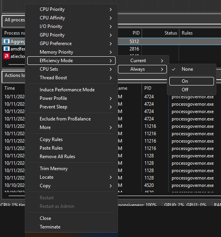Set Always efficiency mode to Off
221x237 pixels.
[x=191, y=90]
